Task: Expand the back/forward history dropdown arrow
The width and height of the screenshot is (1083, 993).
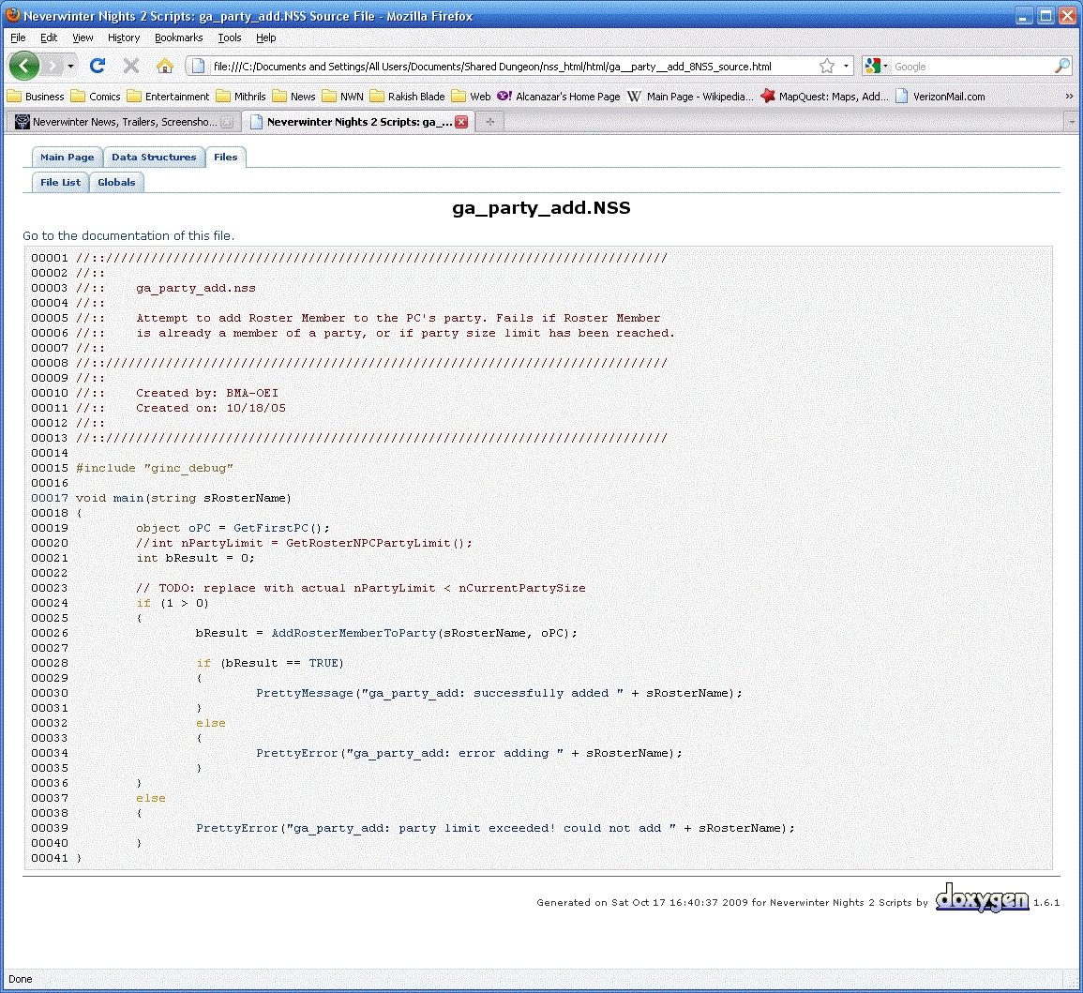Action: pos(70,67)
